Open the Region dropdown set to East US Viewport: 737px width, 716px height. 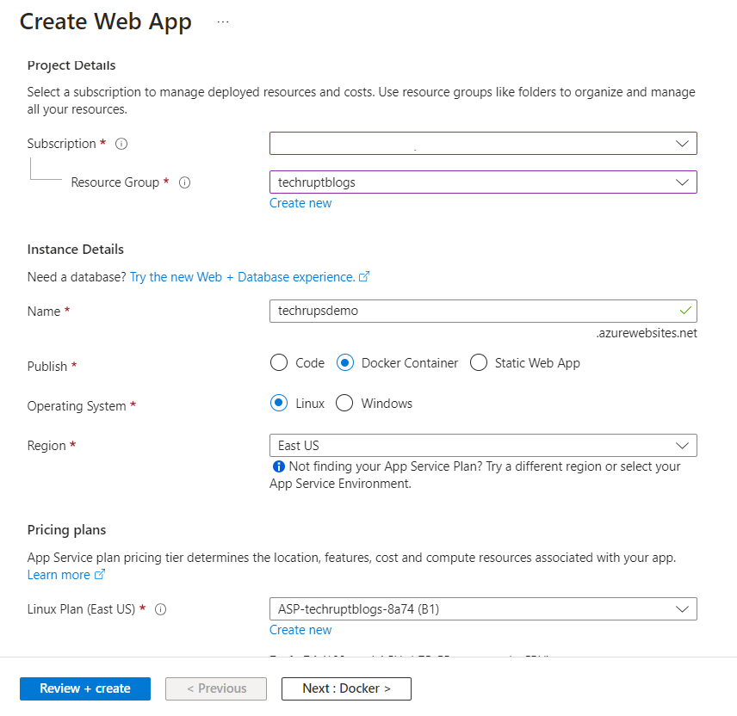tap(483, 446)
